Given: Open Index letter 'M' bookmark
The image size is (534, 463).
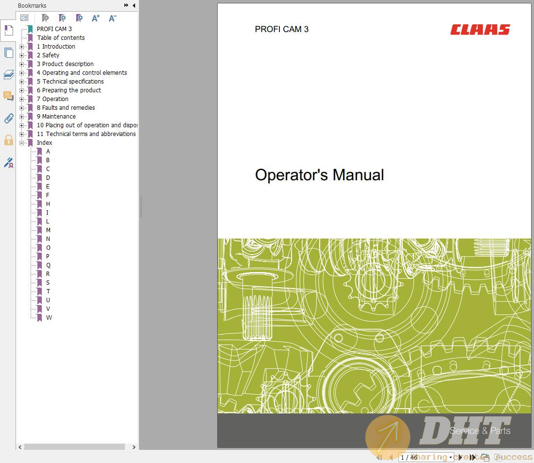Looking at the screenshot, I should [x=48, y=230].
